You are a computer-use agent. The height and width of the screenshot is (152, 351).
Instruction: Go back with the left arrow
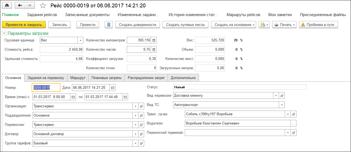(20, 5)
